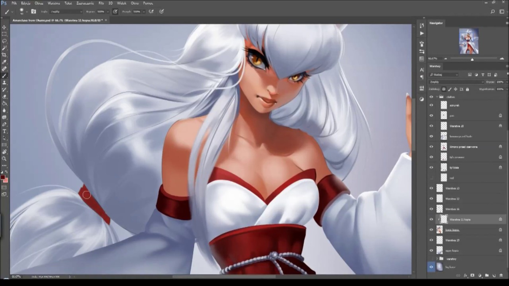This screenshot has height=286, width=509.
Task: Add a layer style with fx button
Action: 465,276
